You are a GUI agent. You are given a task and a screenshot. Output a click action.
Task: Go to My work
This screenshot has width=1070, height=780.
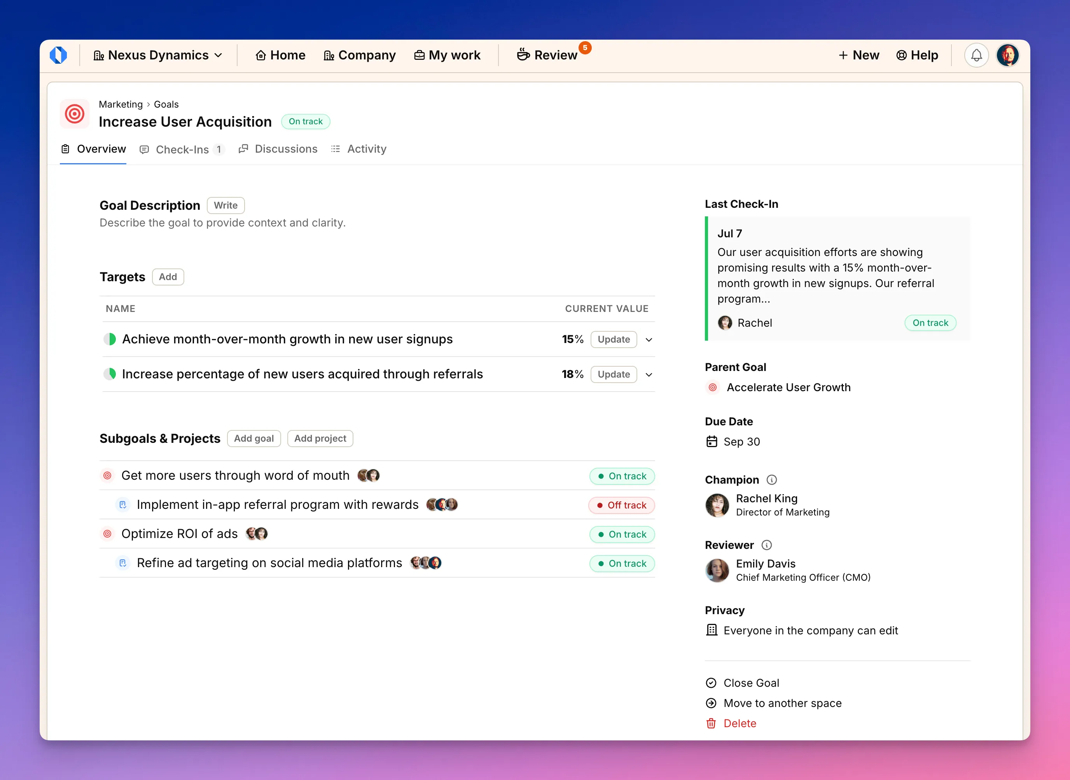click(447, 55)
